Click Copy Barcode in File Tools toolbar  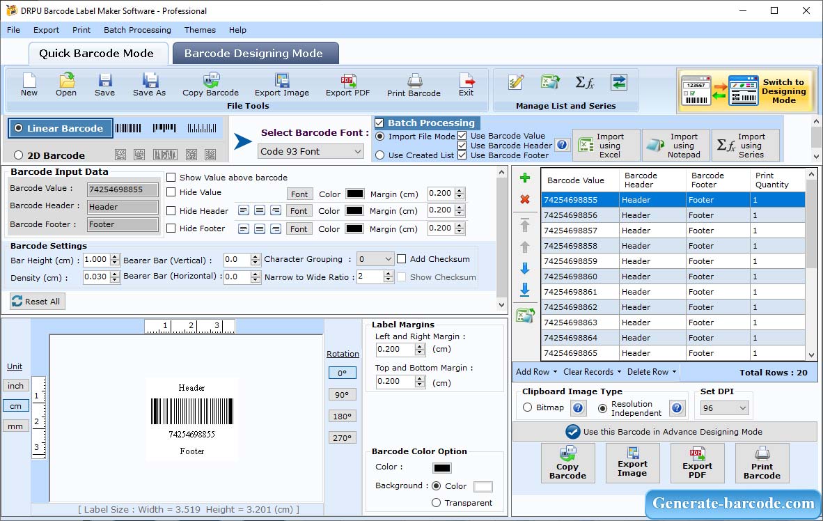click(x=210, y=85)
